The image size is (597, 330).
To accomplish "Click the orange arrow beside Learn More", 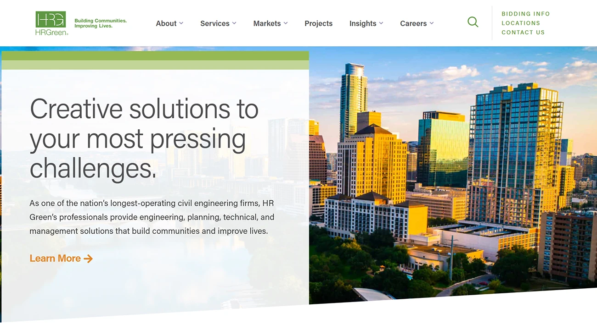I will pyautogui.click(x=88, y=258).
